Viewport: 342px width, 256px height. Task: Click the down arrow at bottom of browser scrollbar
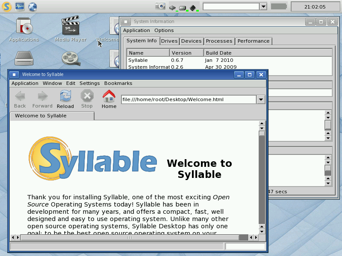pyautogui.click(x=262, y=232)
